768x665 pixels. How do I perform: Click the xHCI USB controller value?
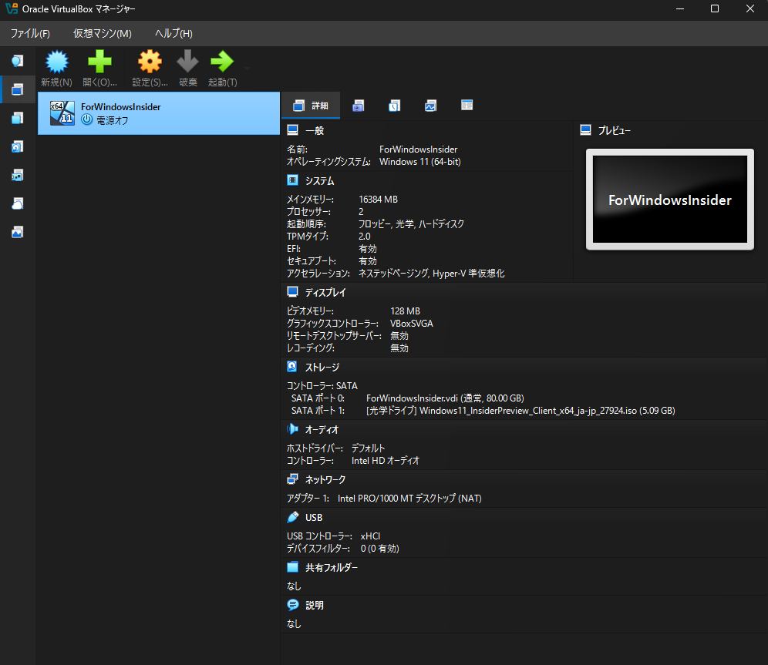coord(370,536)
